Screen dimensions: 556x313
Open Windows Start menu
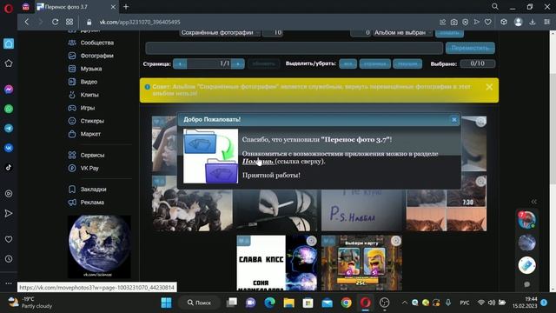click(x=166, y=303)
